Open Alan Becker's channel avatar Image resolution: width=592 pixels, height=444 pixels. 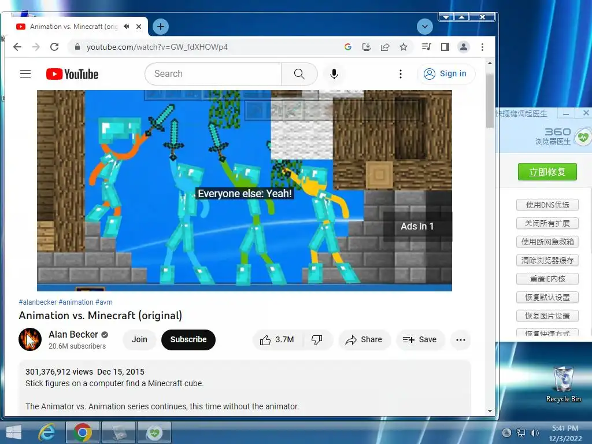click(30, 339)
